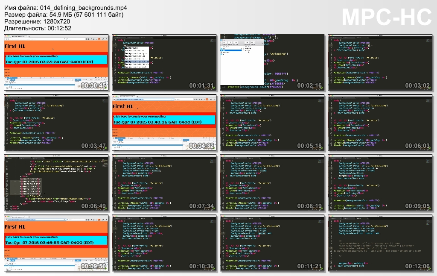Open the thumbnail stamped 00:00:45
The image size is (437, 276).
[x=56, y=62]
